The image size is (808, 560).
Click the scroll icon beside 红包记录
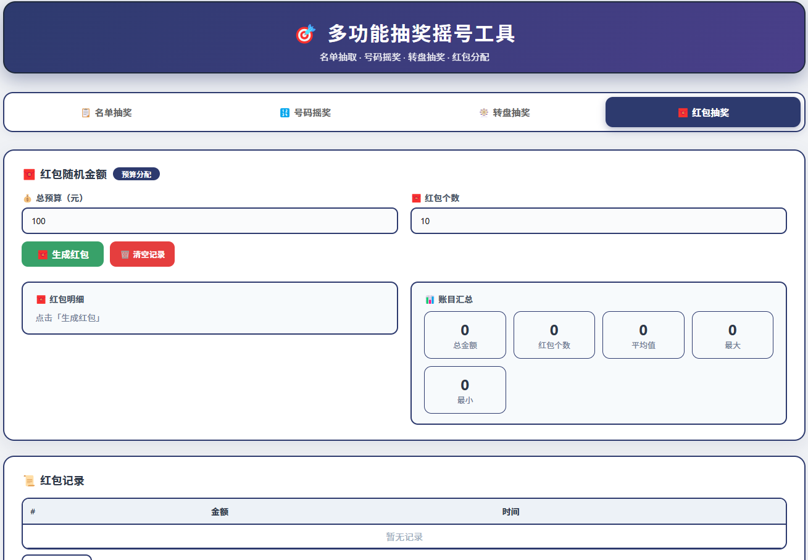[29, 481]
